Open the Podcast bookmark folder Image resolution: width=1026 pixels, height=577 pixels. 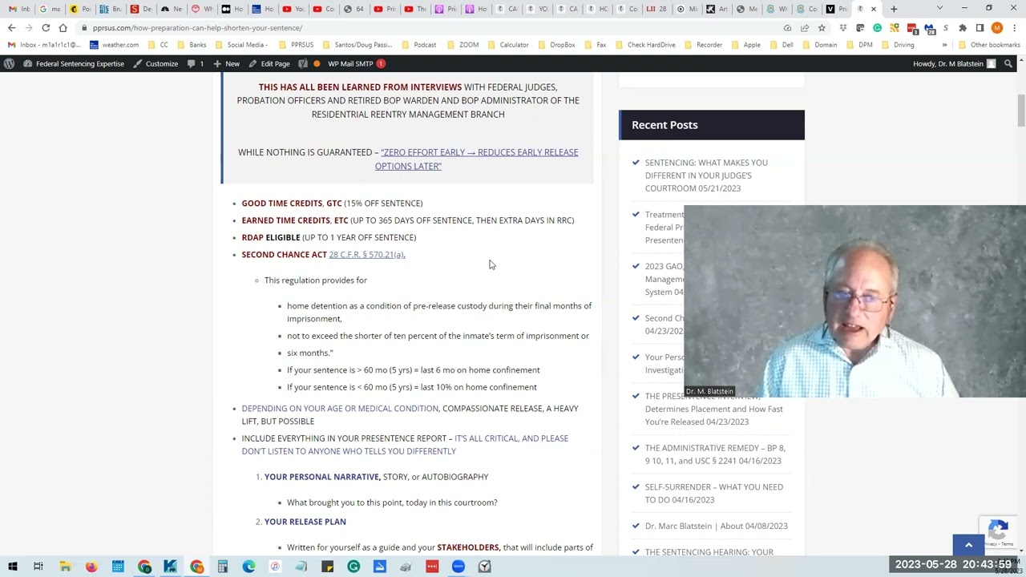coord(419,45)
